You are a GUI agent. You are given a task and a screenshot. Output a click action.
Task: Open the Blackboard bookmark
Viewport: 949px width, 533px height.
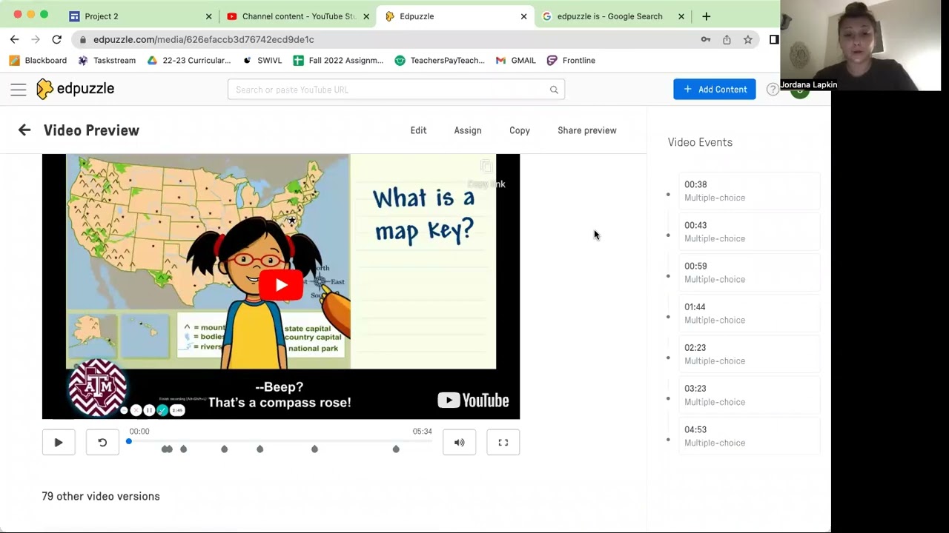(x=38, y=61)
